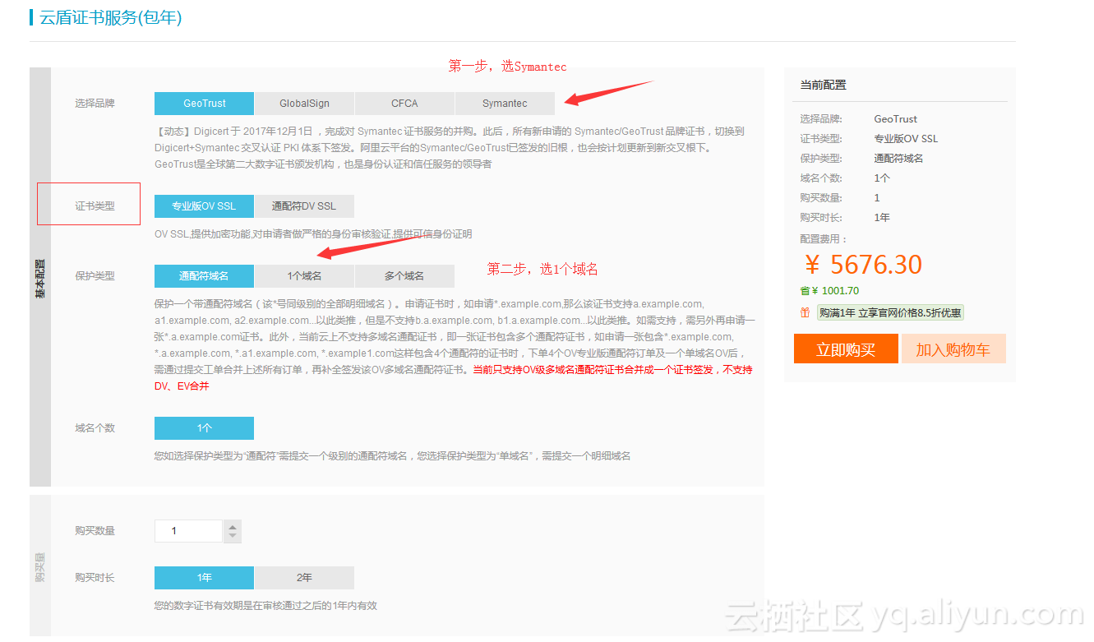Click the 选择品牌 label in the form
This screenshot has height=642, width=1094.
click(95, 104)
